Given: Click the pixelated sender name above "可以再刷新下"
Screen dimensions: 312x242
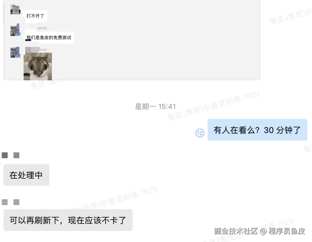Looking at the screenshot, I should [x=11, y=202].
